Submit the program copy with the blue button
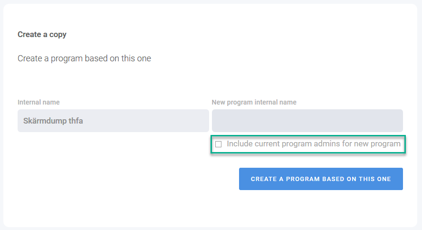 321,179
